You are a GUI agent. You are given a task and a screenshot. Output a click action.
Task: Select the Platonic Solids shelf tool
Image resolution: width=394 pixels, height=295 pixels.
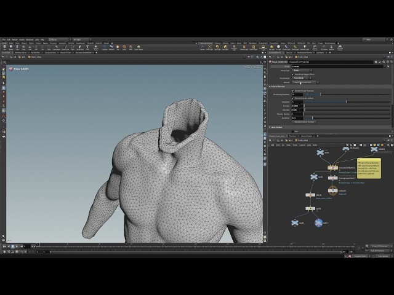[96, 47]
